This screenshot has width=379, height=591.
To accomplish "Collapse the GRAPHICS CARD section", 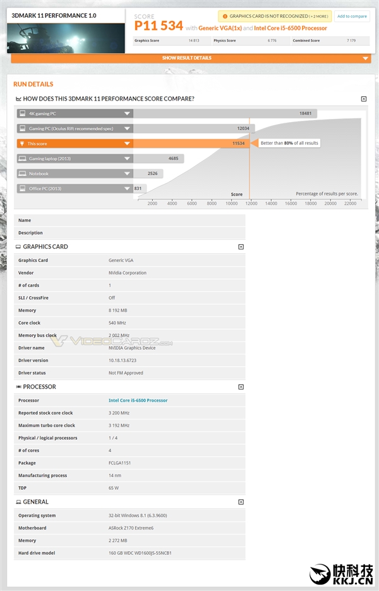I will [241, 247].
